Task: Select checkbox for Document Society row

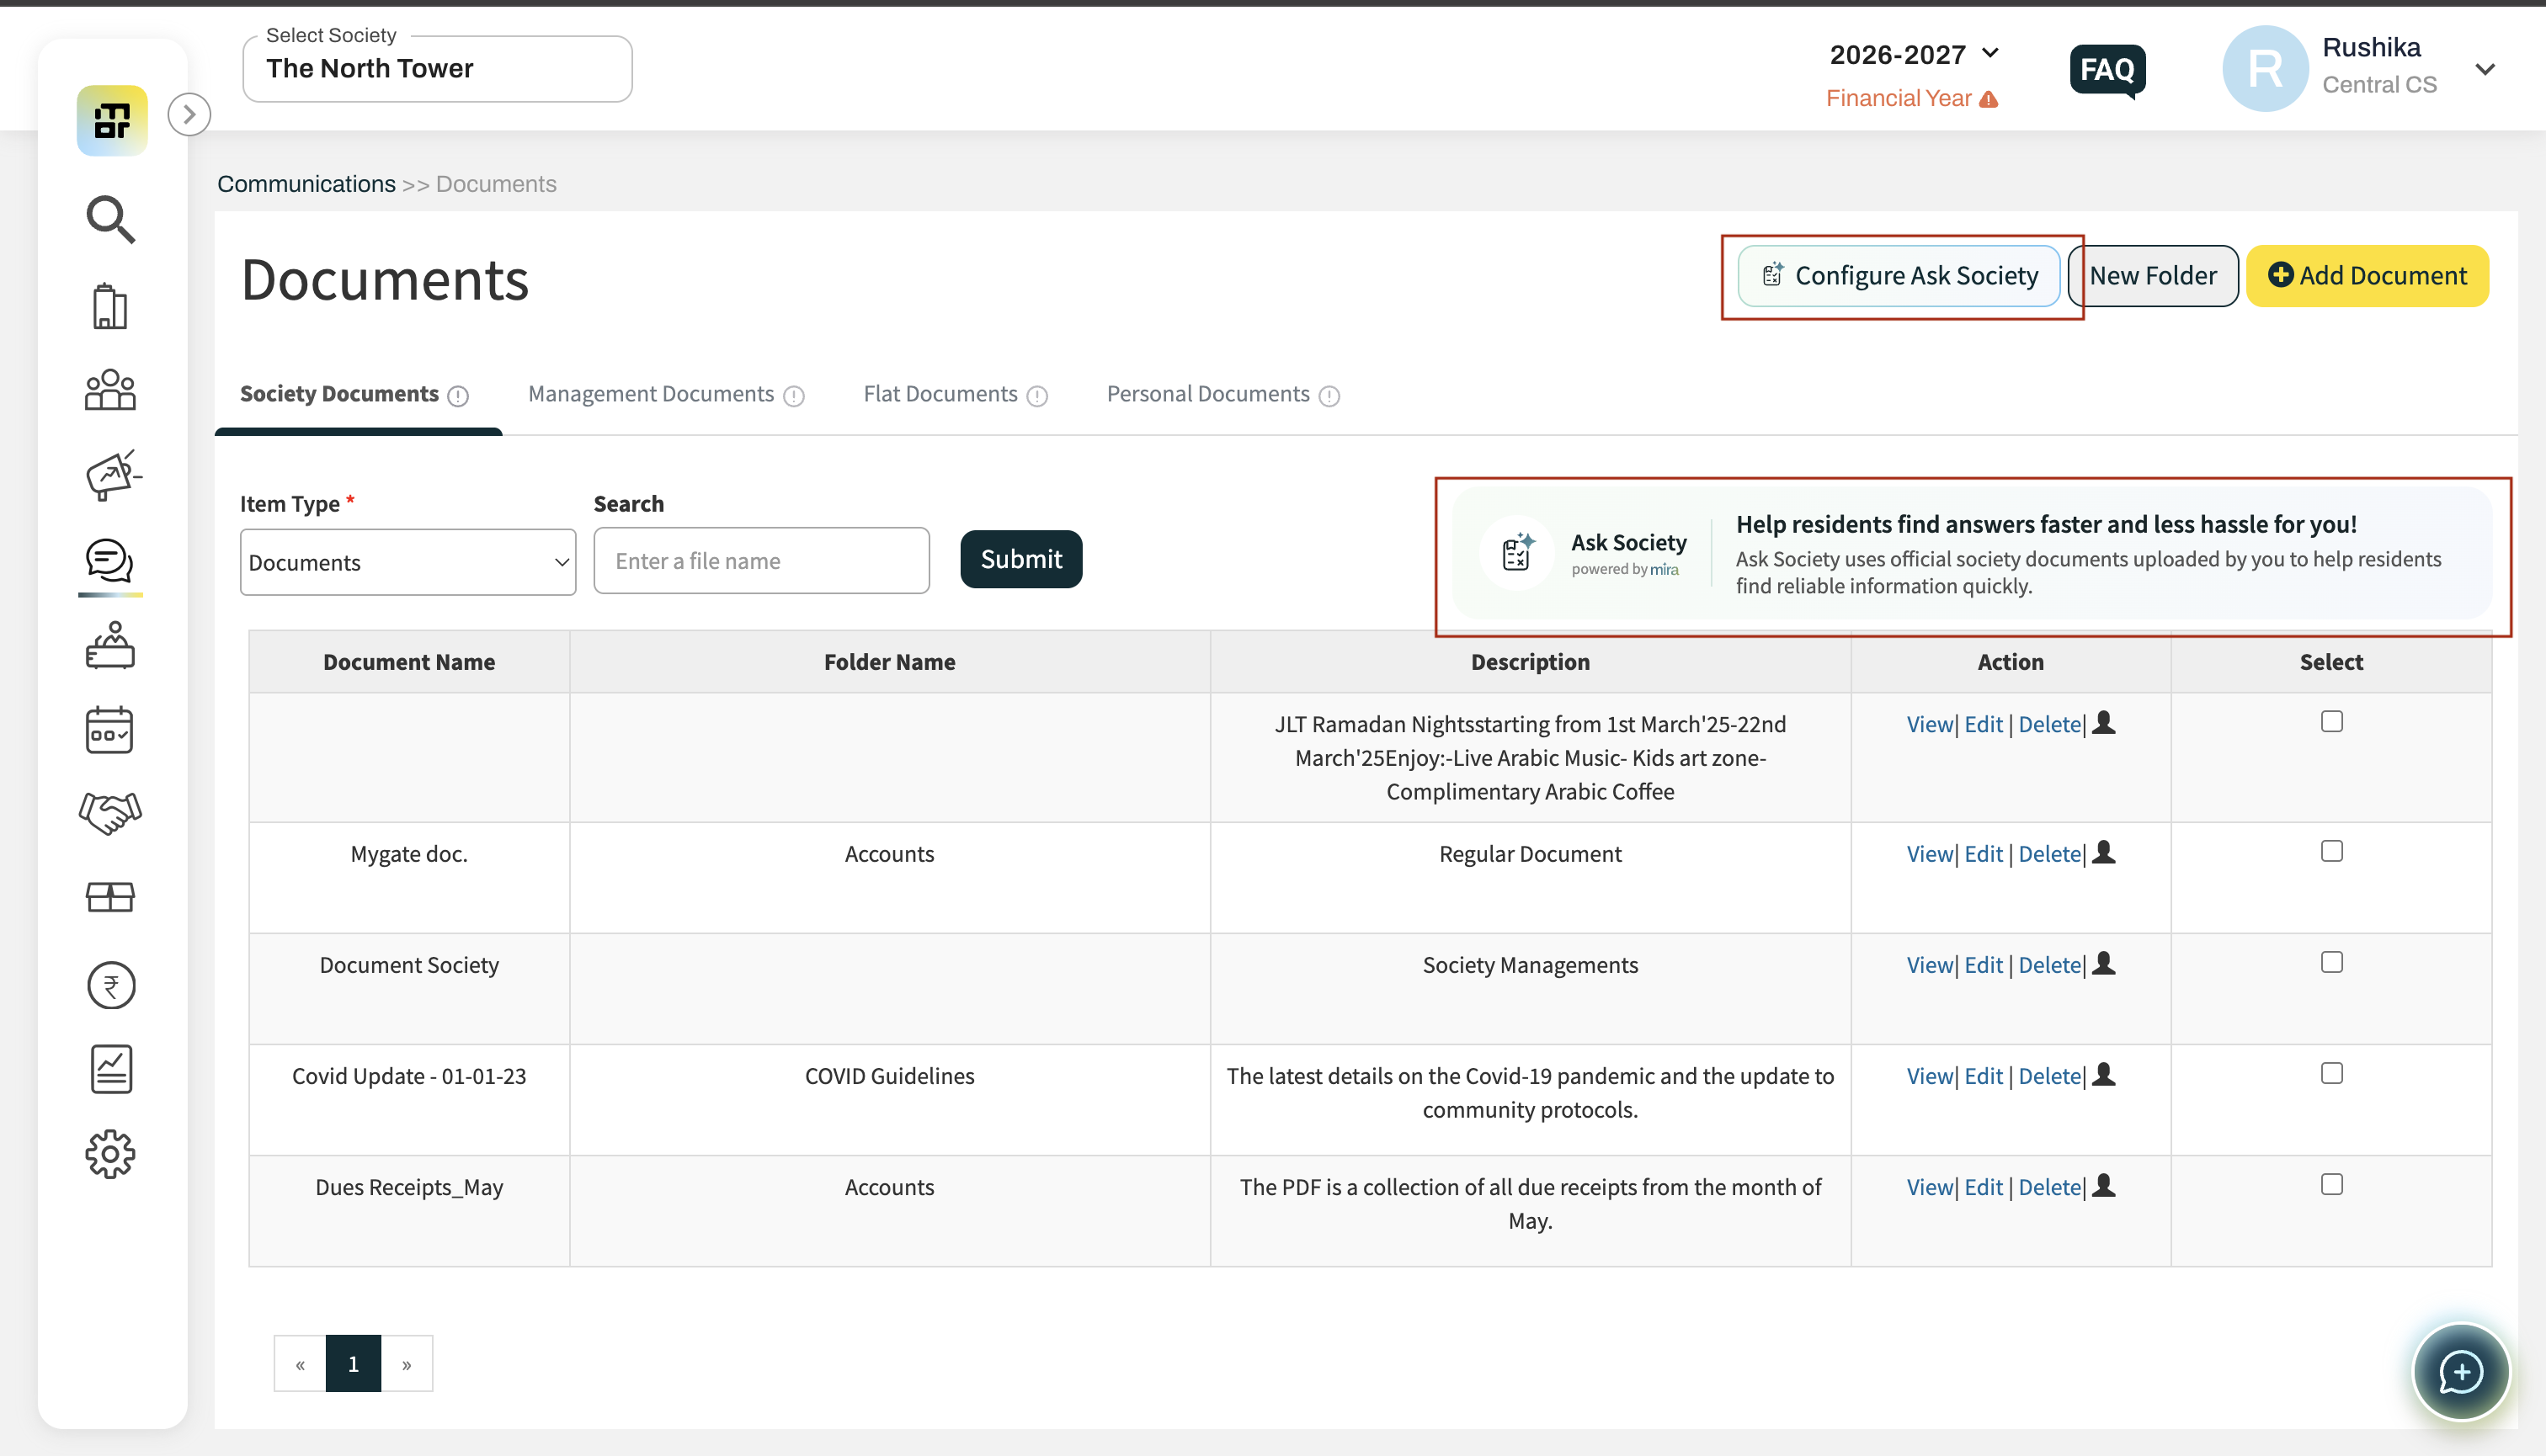Action: 2332,962
